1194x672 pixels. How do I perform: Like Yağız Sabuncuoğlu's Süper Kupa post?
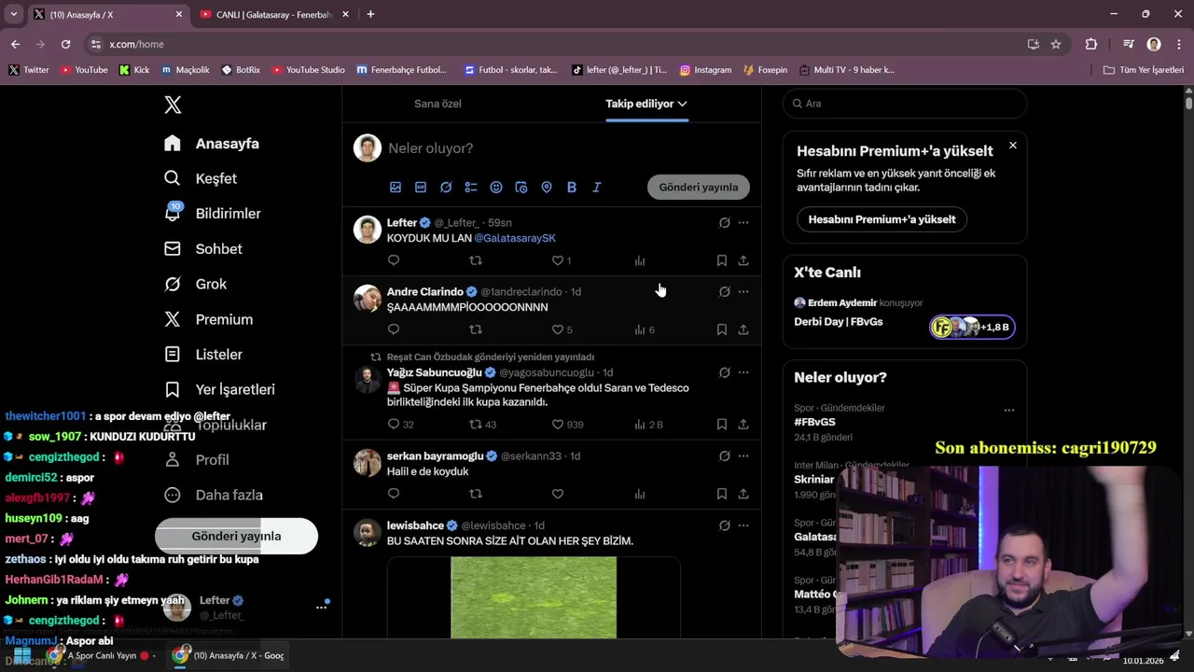(558, 425)
